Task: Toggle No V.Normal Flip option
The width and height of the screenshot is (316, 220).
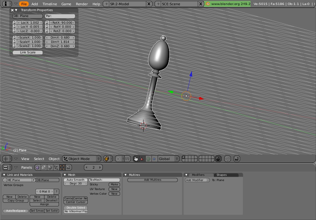Action: click(76, 211)
